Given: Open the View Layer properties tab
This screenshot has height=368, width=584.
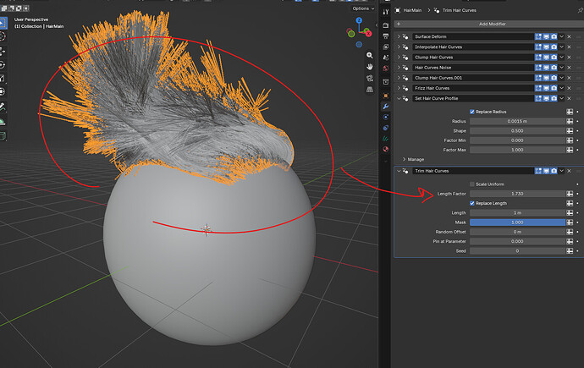Looking at the screenshot, I should [x=385, y=47].
